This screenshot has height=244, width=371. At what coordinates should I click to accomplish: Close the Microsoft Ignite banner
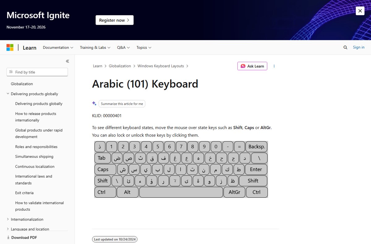pos(360,11)
